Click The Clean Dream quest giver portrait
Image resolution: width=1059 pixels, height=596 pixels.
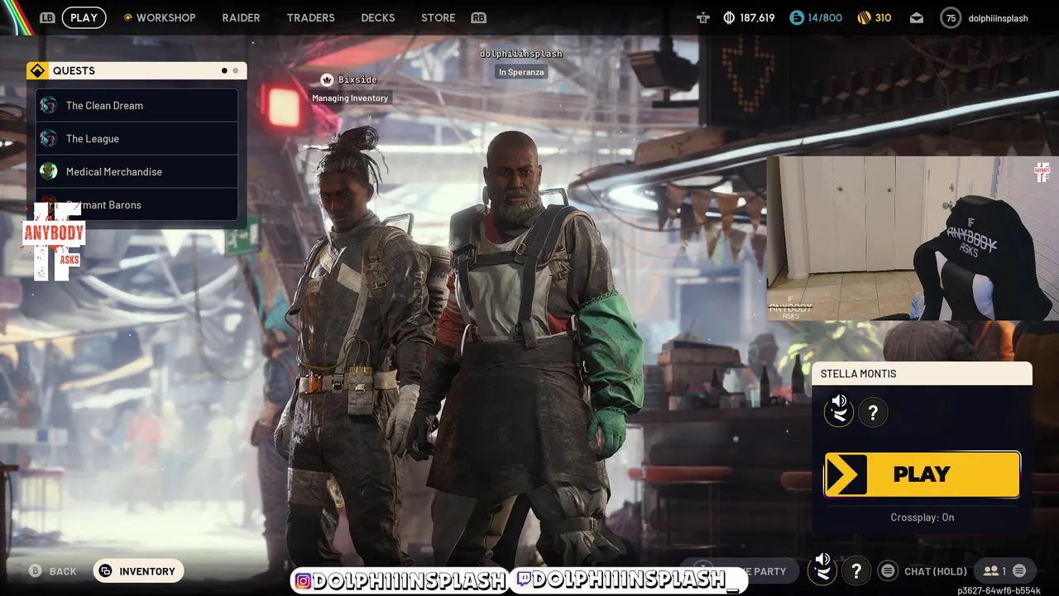49,105
